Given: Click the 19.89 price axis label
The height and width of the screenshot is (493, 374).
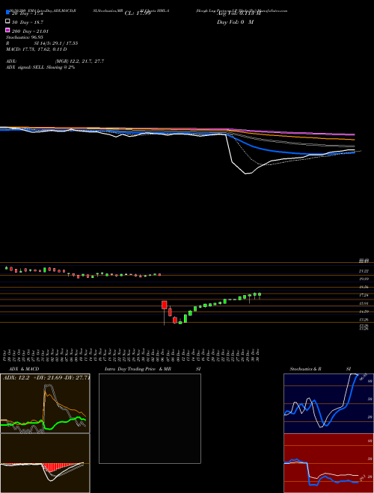Looking at the screenshot, I should [x=364, y=279].
